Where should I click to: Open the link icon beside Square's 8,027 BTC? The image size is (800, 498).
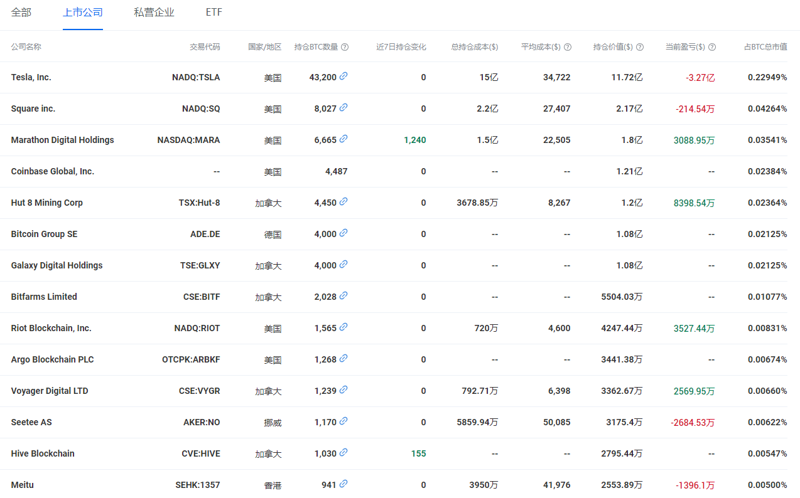point(343,107)
